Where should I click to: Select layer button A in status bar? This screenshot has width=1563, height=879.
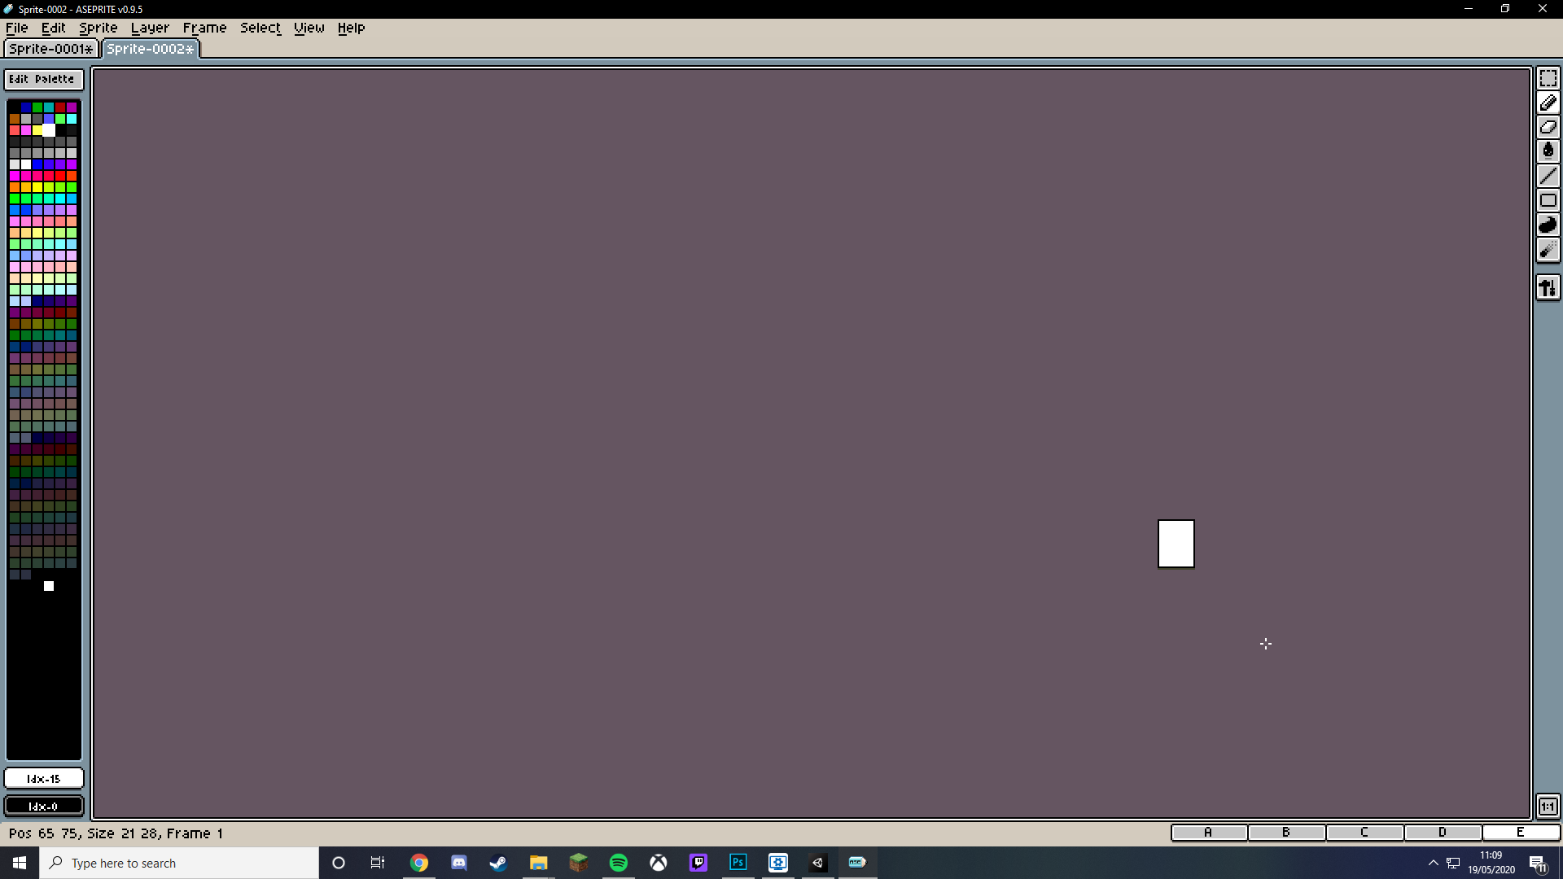[x=1209, y=832]
